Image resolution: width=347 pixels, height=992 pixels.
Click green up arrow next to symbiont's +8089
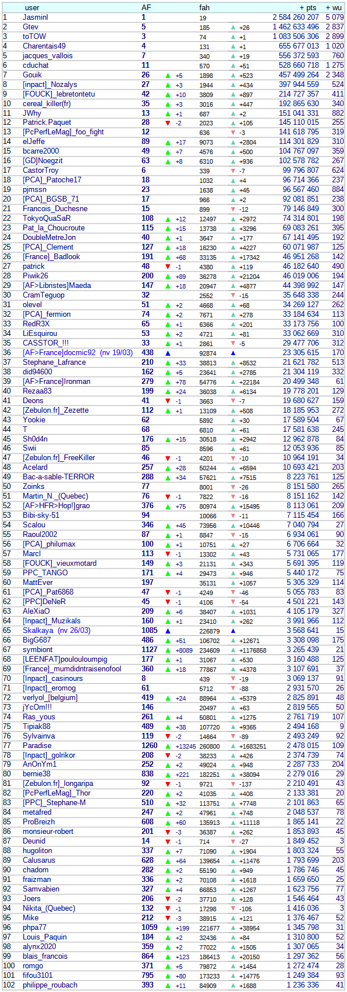click(x=168, y=650)
